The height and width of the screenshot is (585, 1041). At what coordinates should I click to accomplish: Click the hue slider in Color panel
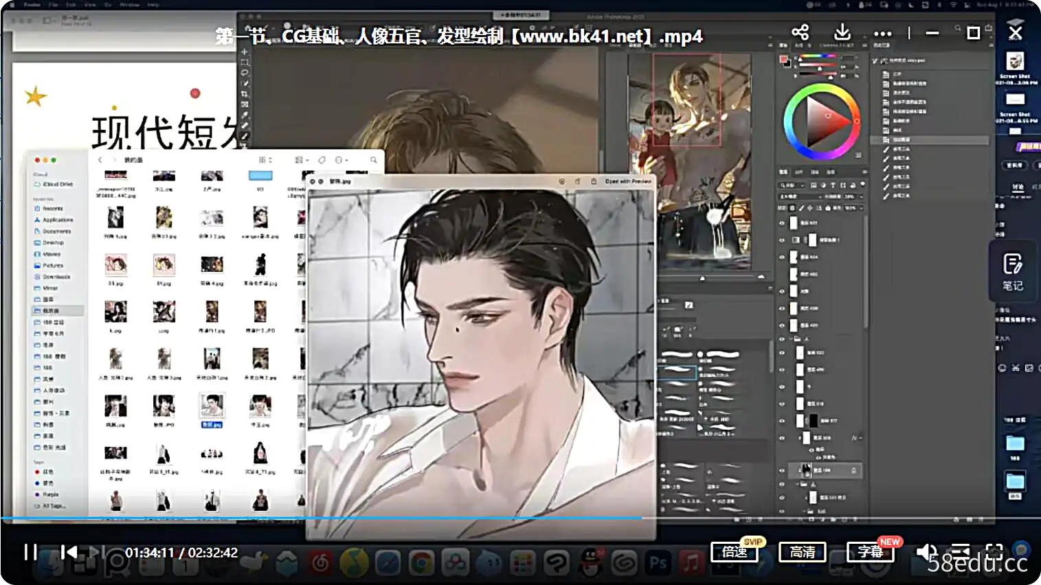tap(818, 57)
